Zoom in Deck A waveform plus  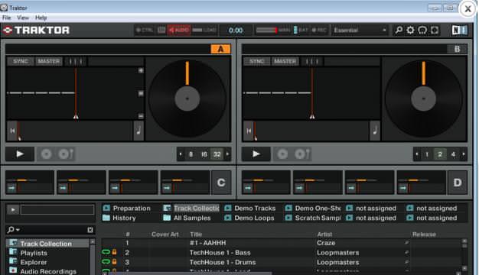pyautogui.click(x=141, y=70)
